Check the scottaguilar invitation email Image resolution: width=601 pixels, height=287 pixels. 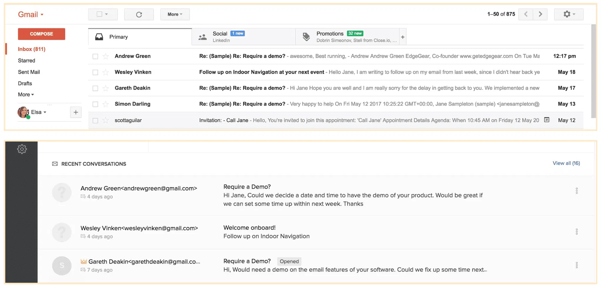coord(95,121)
